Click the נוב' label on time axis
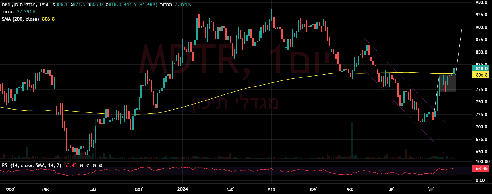 pos(94,189)
